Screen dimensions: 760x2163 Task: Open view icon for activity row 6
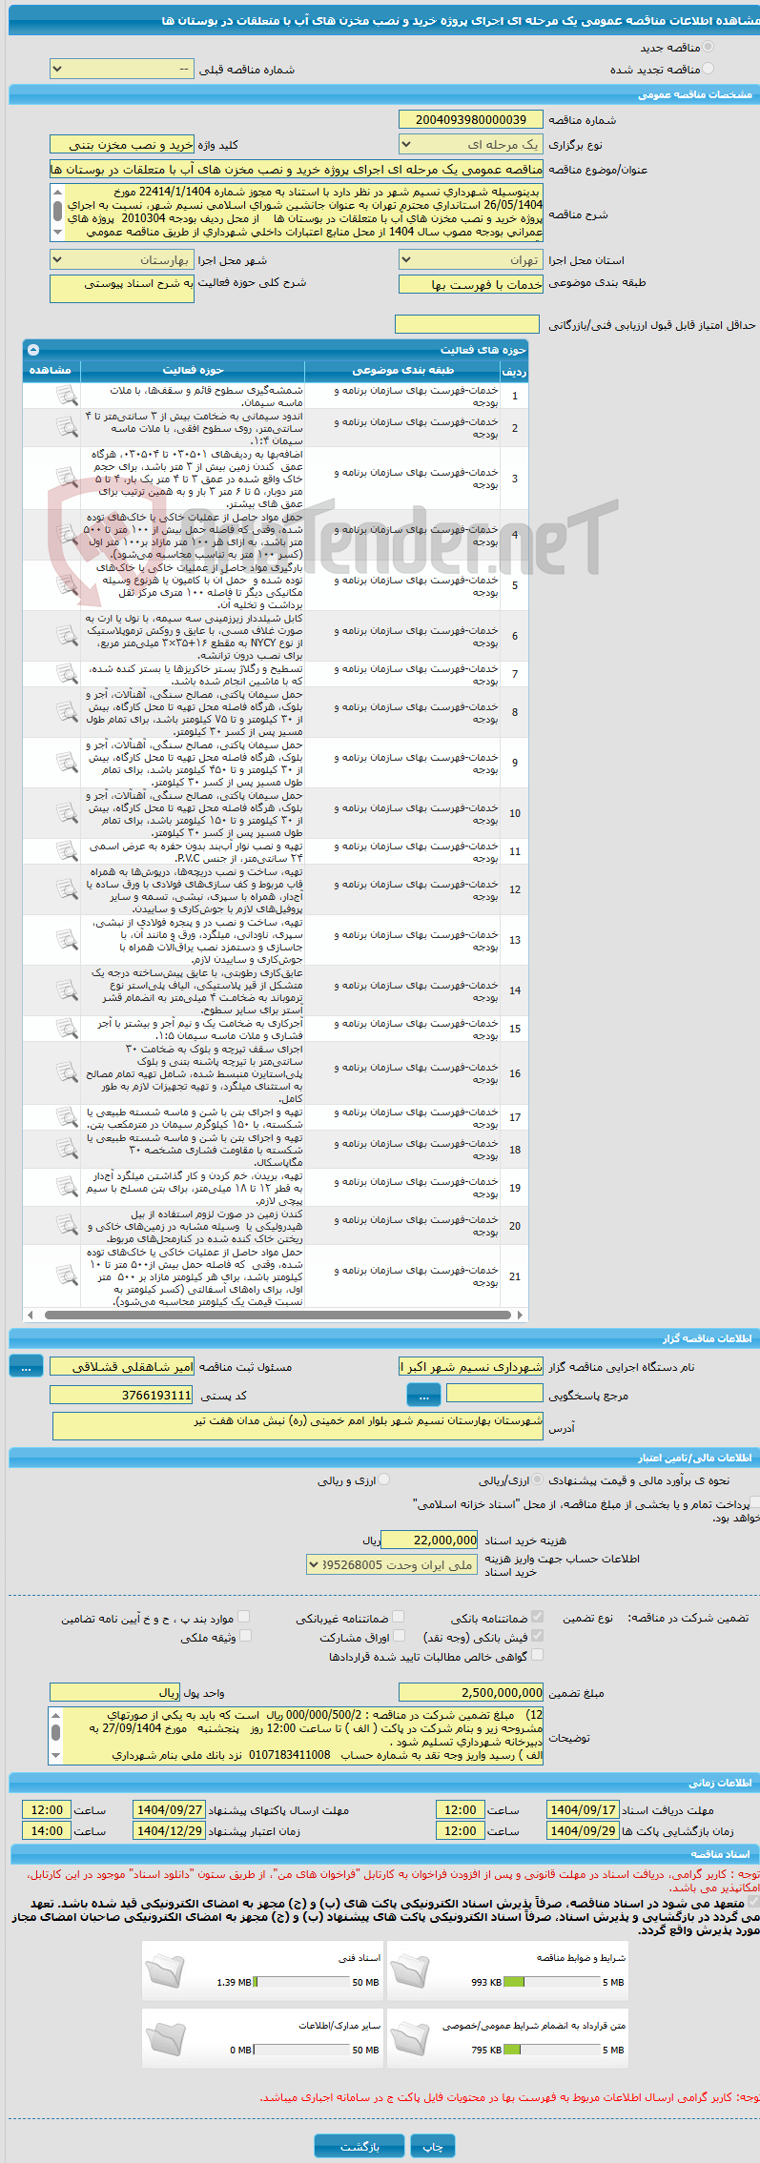[x=66, y=636]
